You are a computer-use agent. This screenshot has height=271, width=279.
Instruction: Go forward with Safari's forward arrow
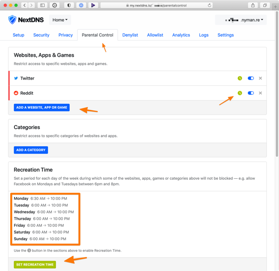tap(32, 5)
